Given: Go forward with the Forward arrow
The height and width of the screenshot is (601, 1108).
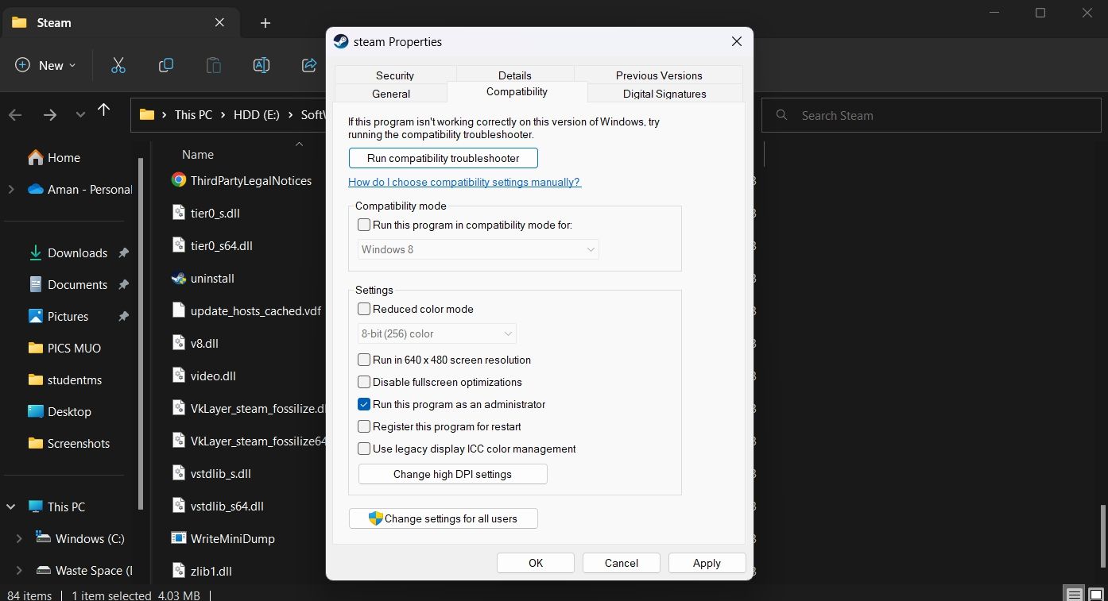Looking at the screenshot, I should 50,115.
